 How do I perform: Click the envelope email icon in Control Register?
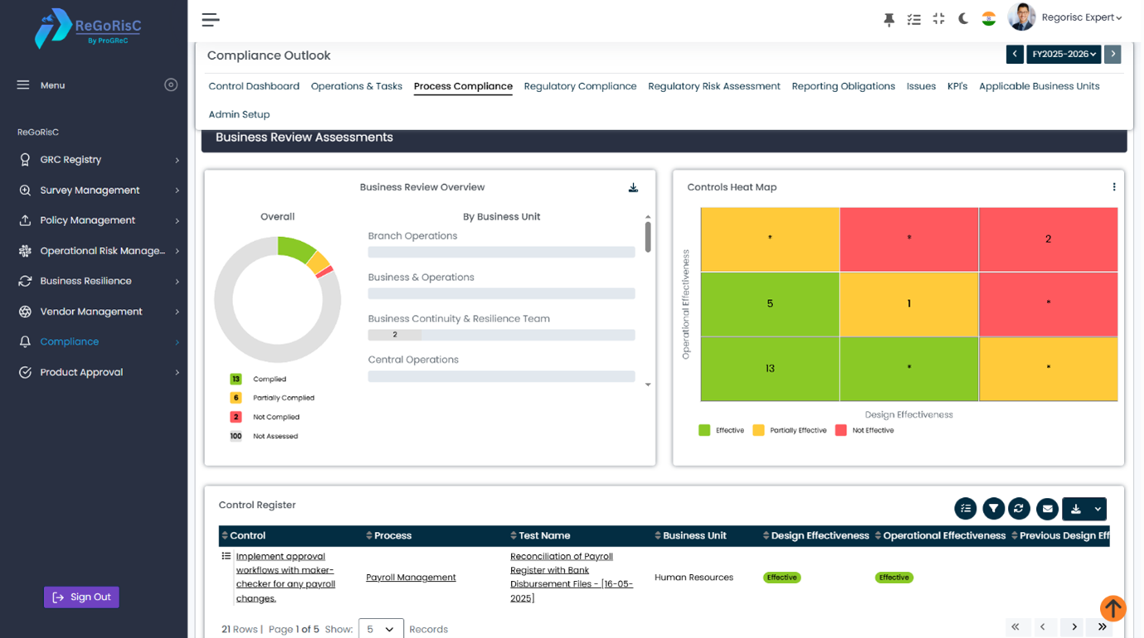tap(1047, 509)
